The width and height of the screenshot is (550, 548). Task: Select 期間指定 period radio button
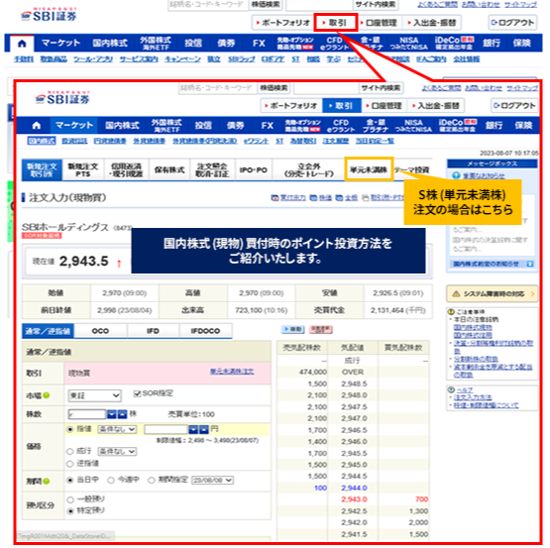tap(152, 480)
